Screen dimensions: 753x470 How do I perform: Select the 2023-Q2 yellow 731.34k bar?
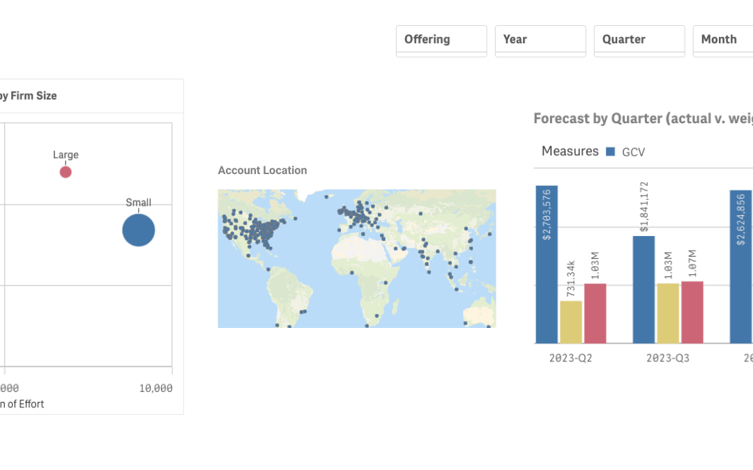coord(571,322)
